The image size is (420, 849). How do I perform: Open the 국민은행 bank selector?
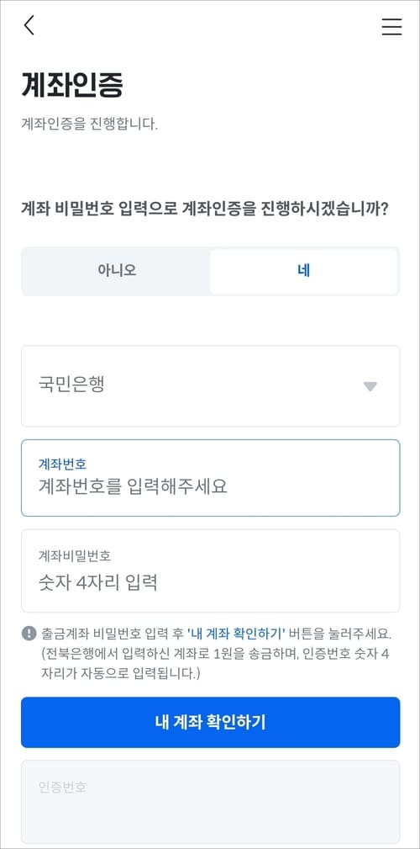(210, 386)
